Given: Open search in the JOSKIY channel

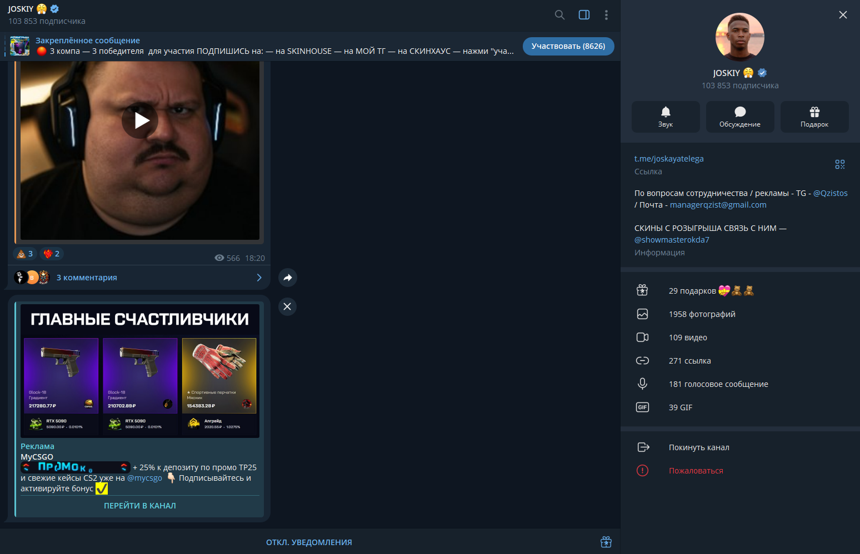Looking at the screenshot, I should pos(559,15).
